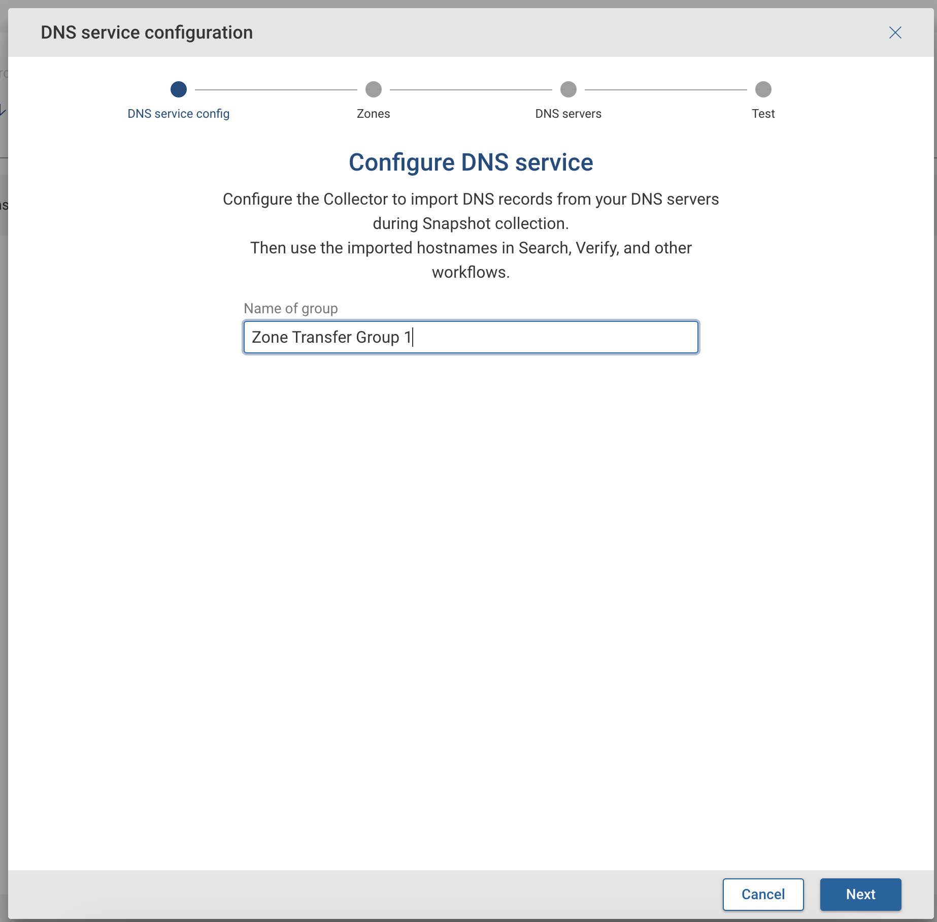Click the "Configure DNS service" heading
937x922 pixels.
coord(471,162)
